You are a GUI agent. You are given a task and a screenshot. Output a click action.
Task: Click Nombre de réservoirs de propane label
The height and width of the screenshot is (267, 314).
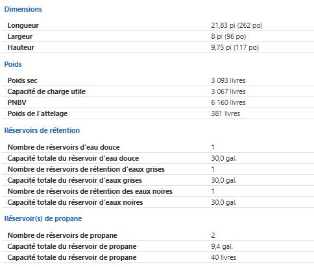tap(62, 235)
